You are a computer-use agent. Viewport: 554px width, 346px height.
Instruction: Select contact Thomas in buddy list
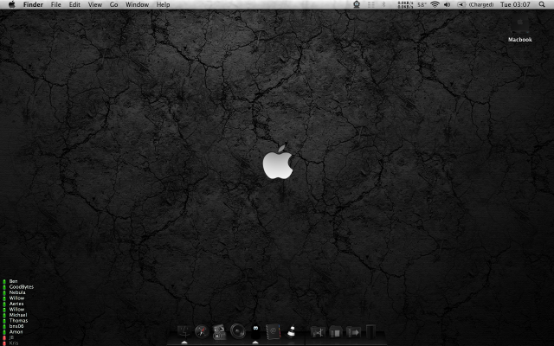18,321
